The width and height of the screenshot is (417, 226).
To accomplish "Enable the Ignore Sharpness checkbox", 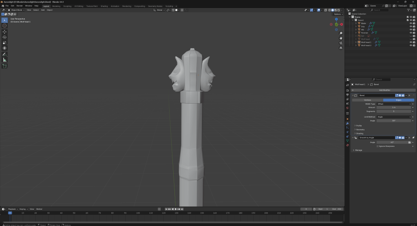I will point(378,146).
